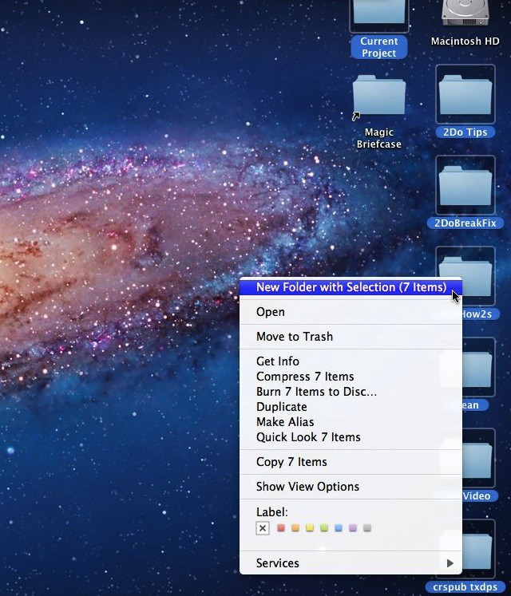
Task: Choose New Folder with Selection (7 Items)
Action: [351, 287]
